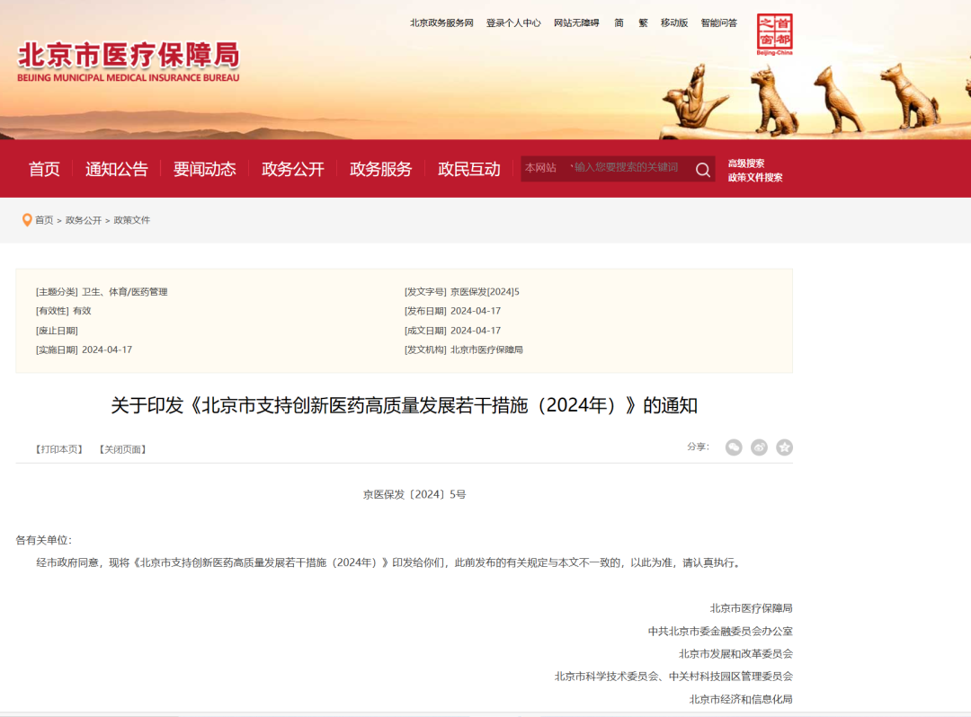
Task: Click breadcrumb 政务公开
Action: pos(84,220)
